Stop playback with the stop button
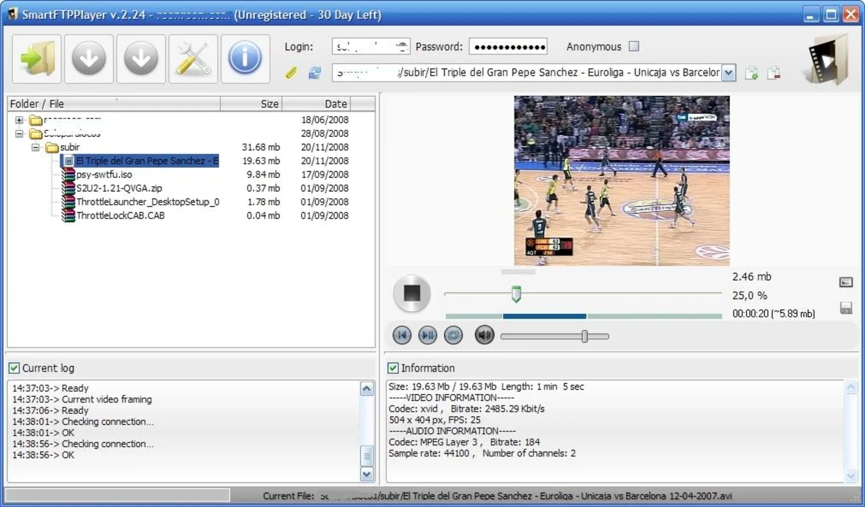Screen dimensions: 865x507 coord(412,293)
